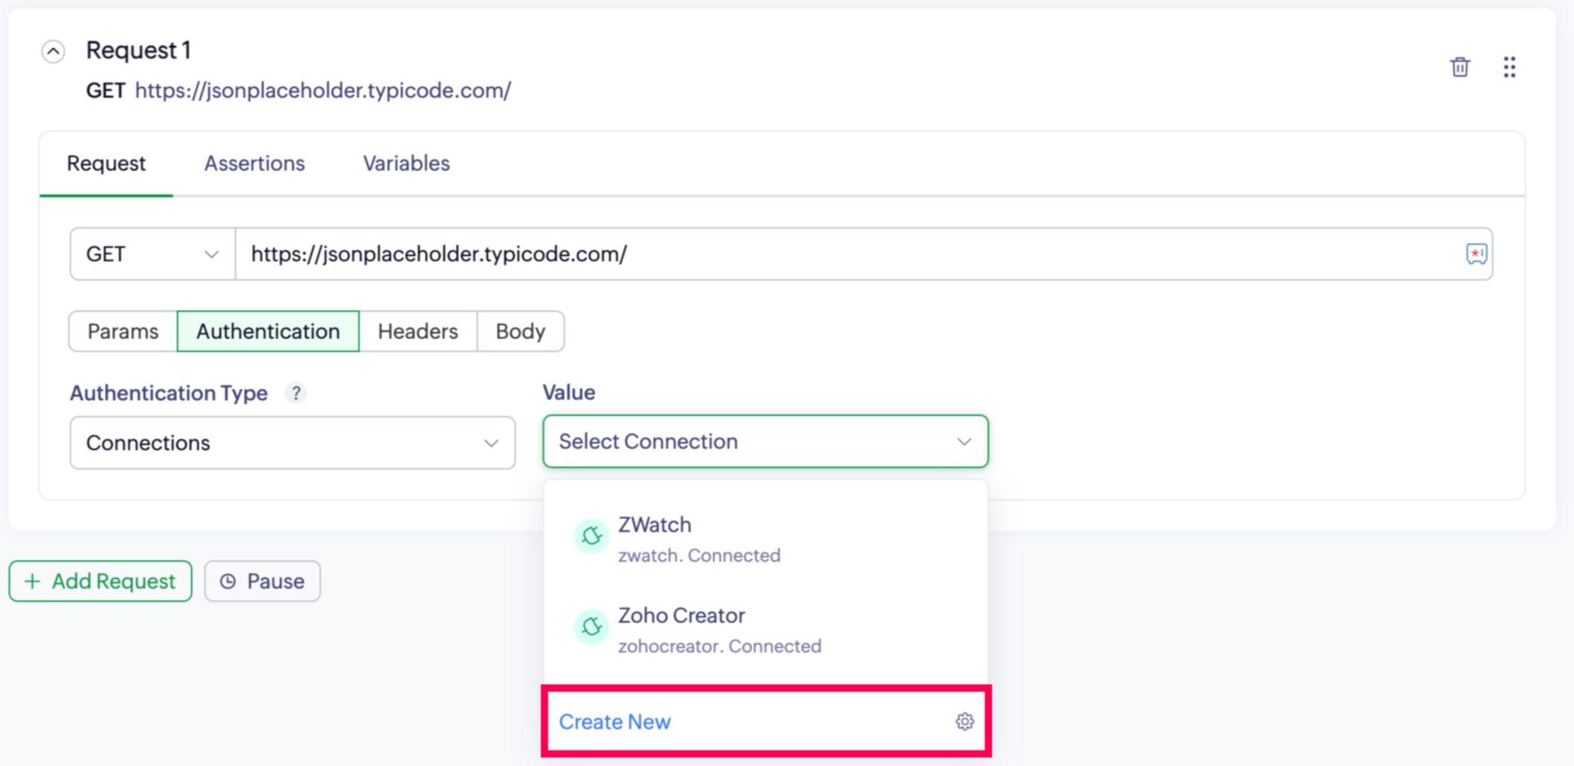Open the variable helper icon in URL field

click(1476, 254)
